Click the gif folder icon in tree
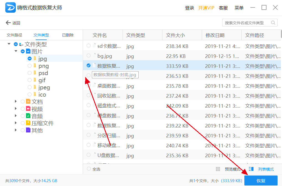This screenshot has width=282, height=186. (x=35, y=80)
